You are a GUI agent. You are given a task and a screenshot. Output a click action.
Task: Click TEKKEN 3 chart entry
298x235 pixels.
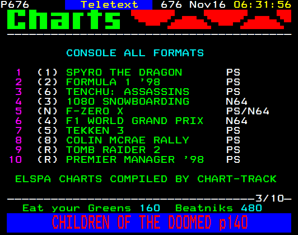pyautogui.click(x=95, y=130)
